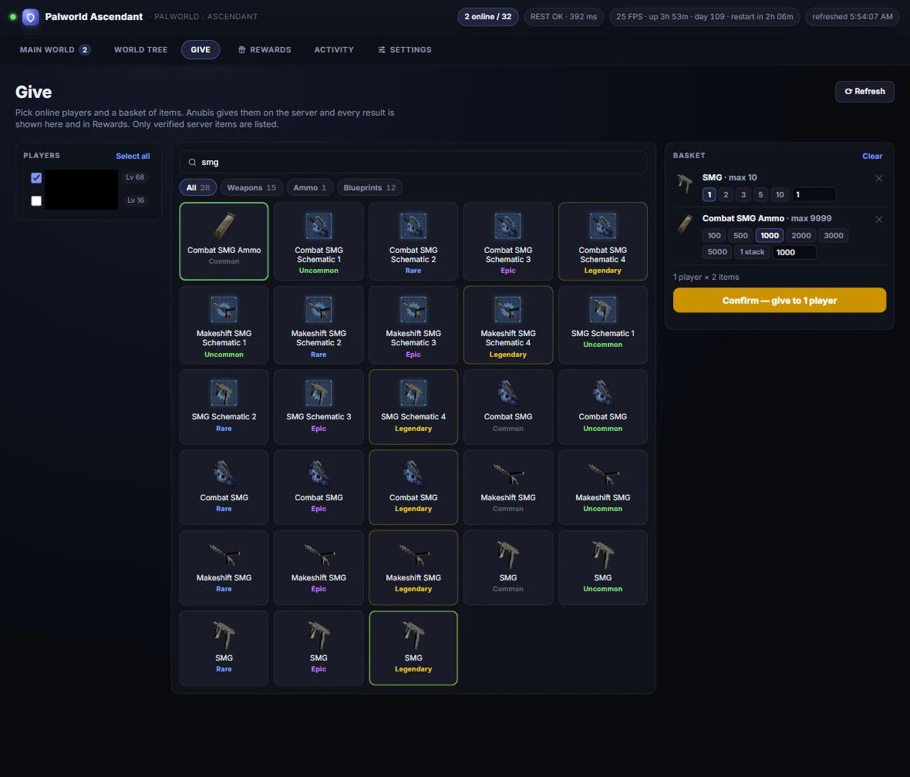This screenshot has width=910, height=777.
Task: Switch to the Rewards tab
Action: 265,50
